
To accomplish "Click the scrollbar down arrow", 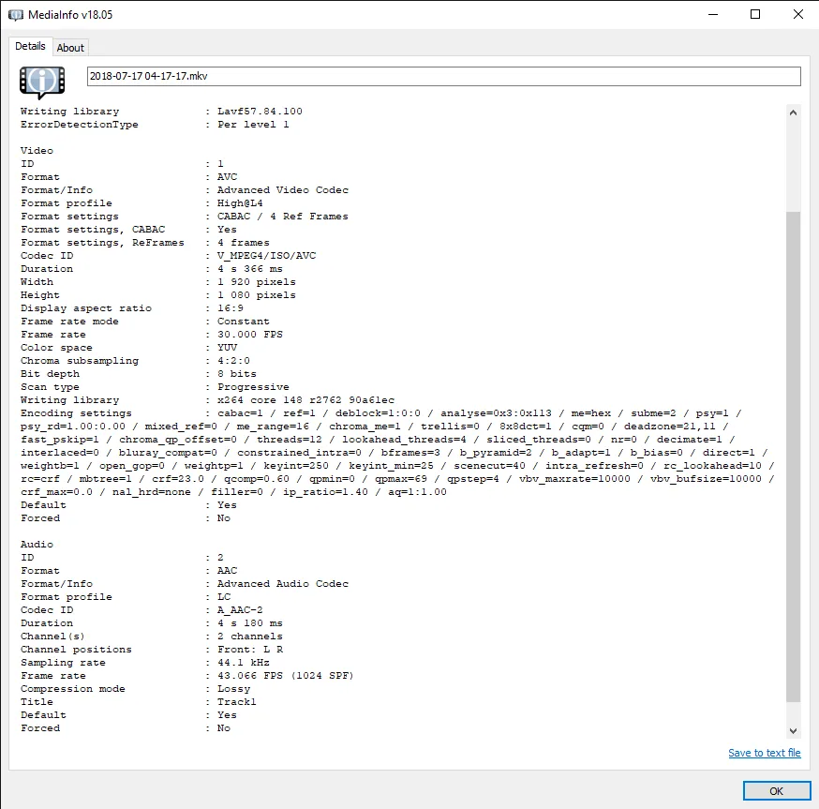I will click(x=793, y=730).
